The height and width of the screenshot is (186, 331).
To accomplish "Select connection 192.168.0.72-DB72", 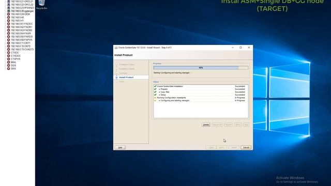I will coord(21,46).
